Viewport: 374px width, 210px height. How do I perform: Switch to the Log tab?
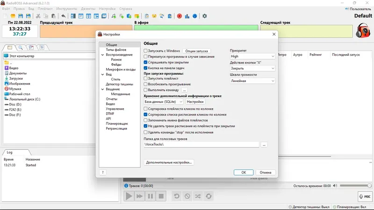click(x=9, y=152)
